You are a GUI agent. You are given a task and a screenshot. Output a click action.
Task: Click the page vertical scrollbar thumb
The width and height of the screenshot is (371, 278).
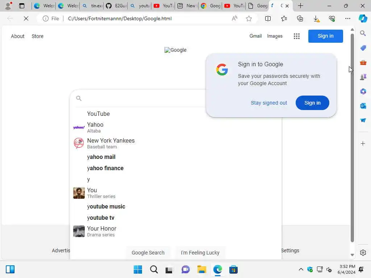pos(352,138)
